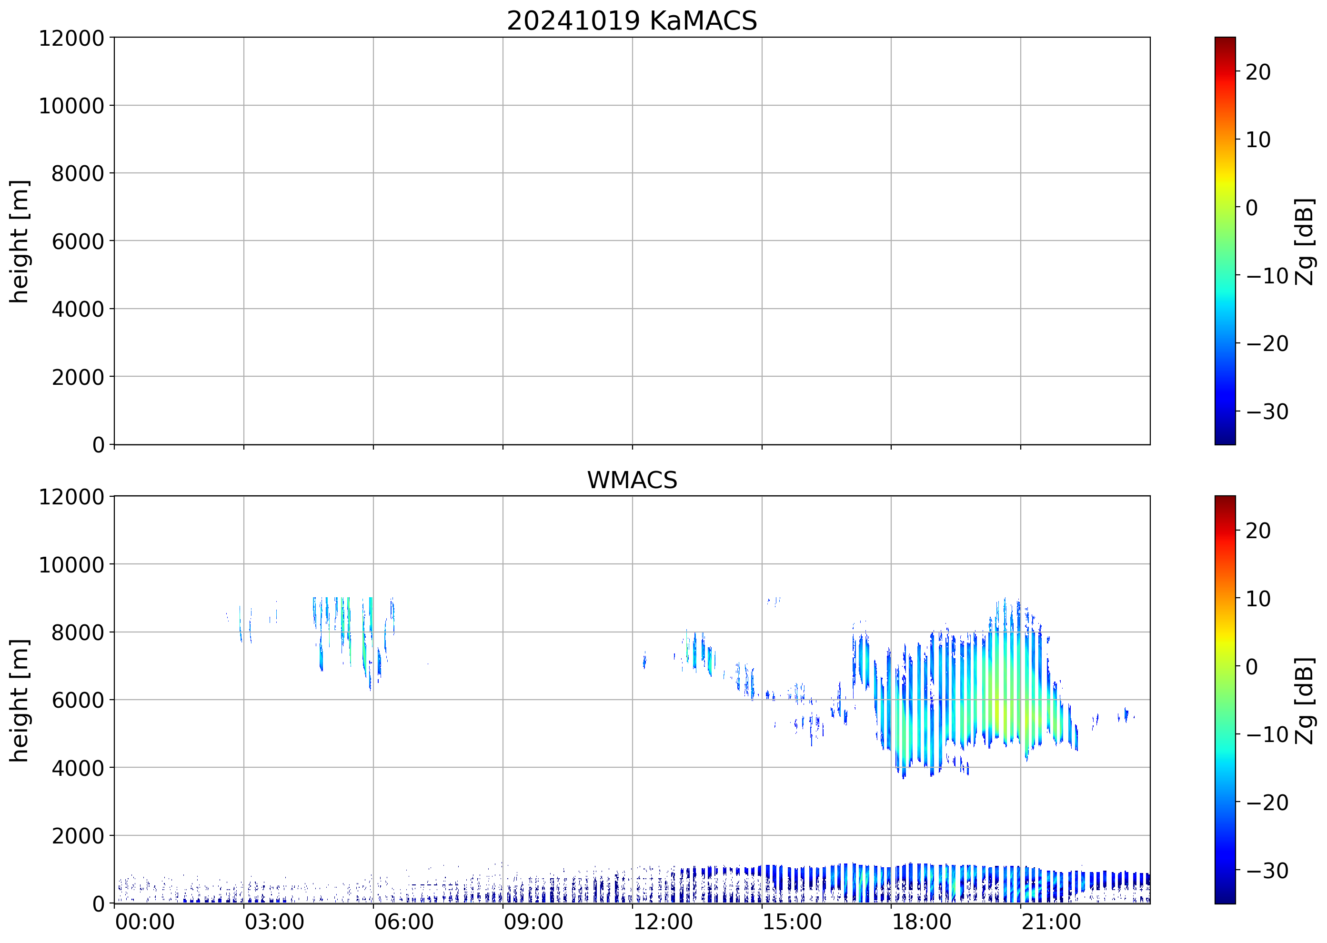Click the 00:00 x-axis tick label
Screen dimensions: 1327x943
click(x=145, y=922)
